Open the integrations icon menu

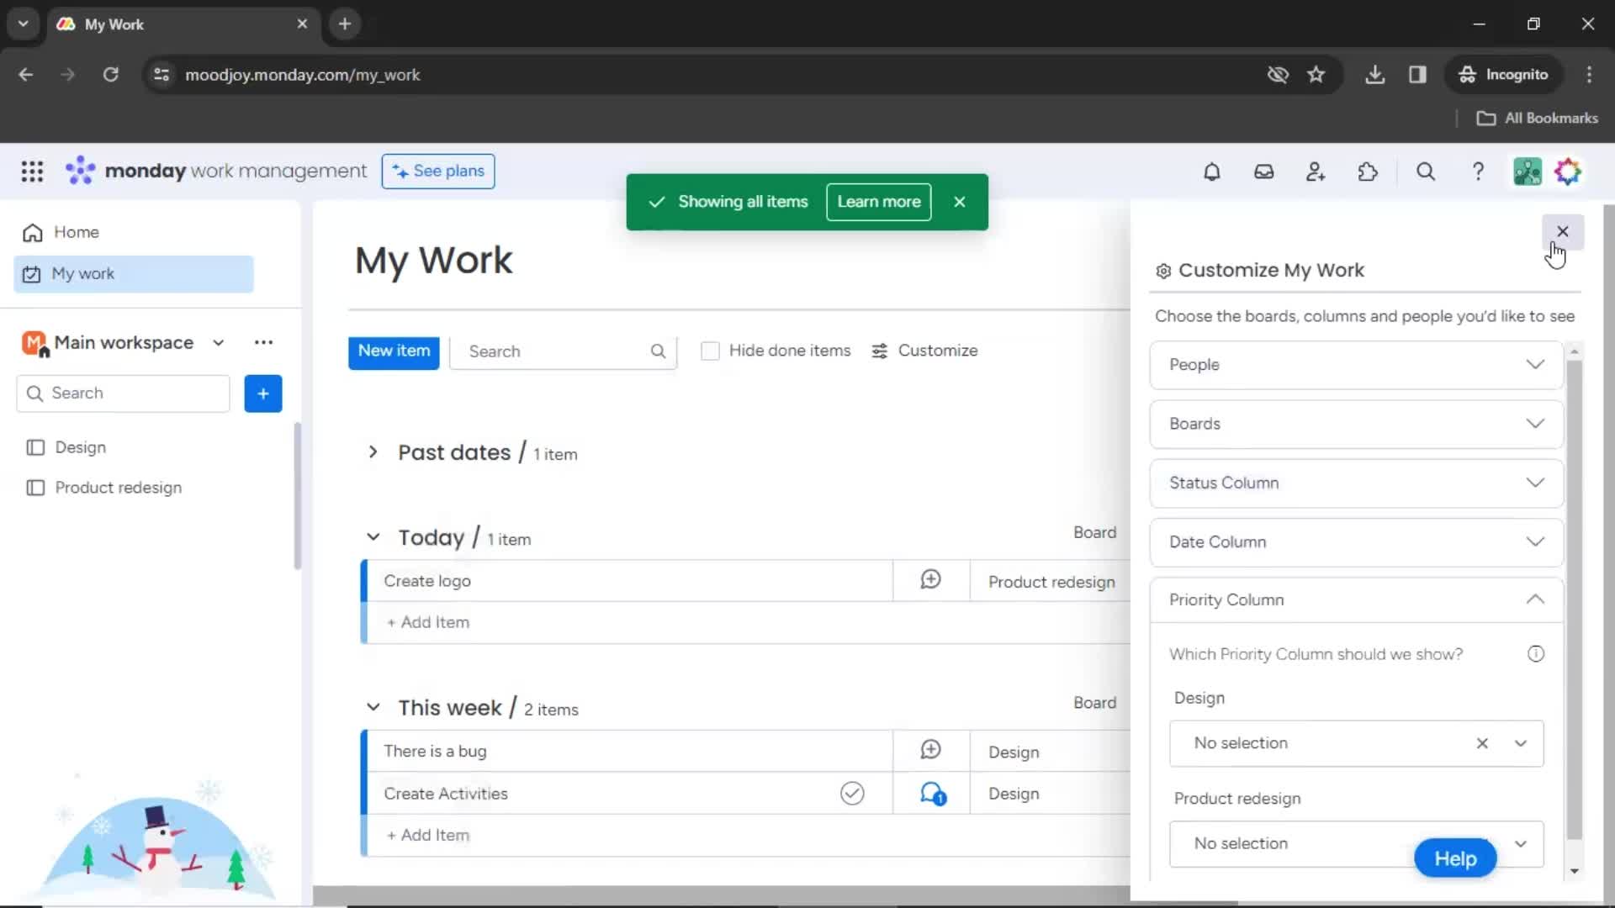point(1368,172)
